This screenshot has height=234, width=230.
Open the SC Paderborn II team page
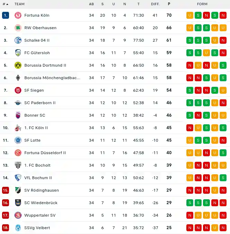40,103
